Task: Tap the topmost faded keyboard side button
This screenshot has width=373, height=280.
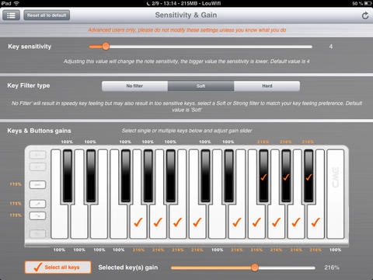Action: [38, 155]
